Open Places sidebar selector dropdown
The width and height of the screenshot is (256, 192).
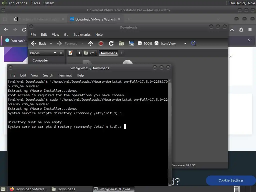43,53
